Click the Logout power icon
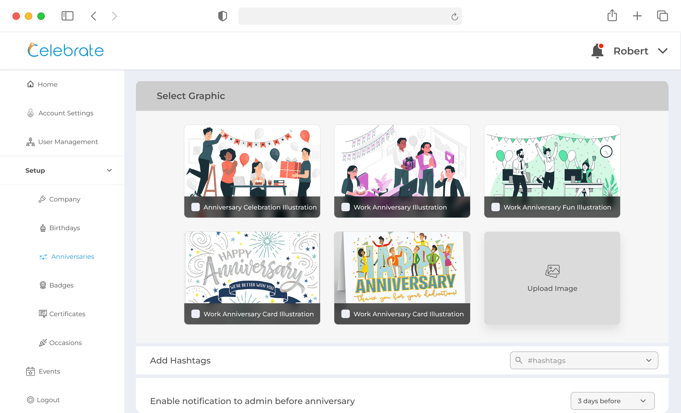681x413 pixels. tap(30, 400)
